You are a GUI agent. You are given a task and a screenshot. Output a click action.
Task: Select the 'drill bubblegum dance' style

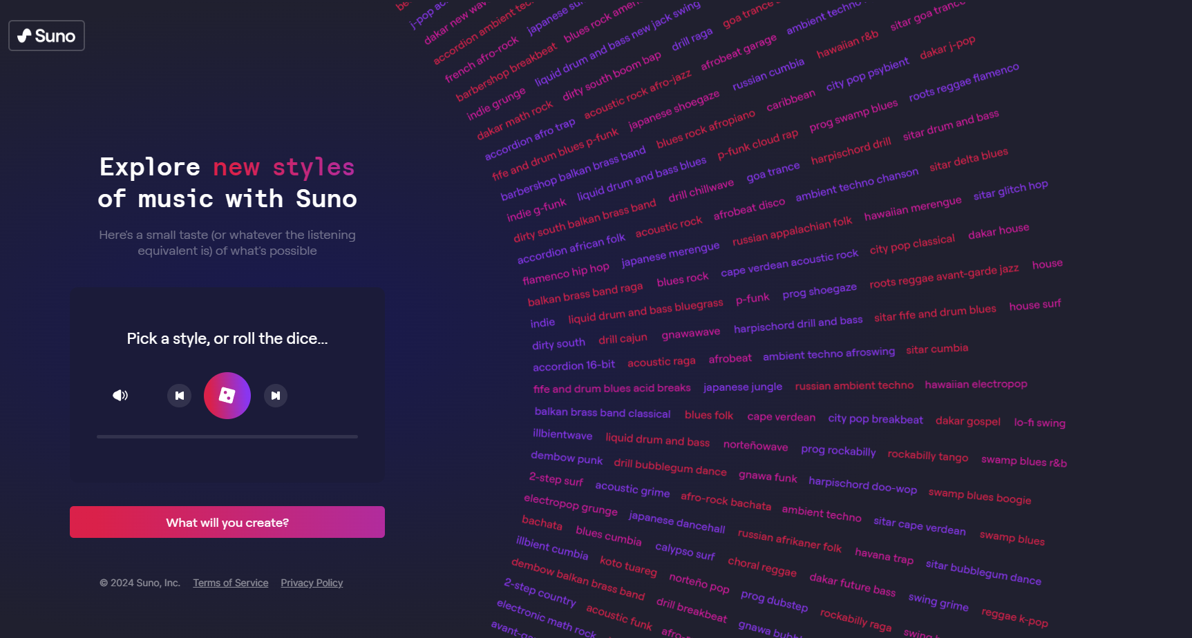click(670, 467)
